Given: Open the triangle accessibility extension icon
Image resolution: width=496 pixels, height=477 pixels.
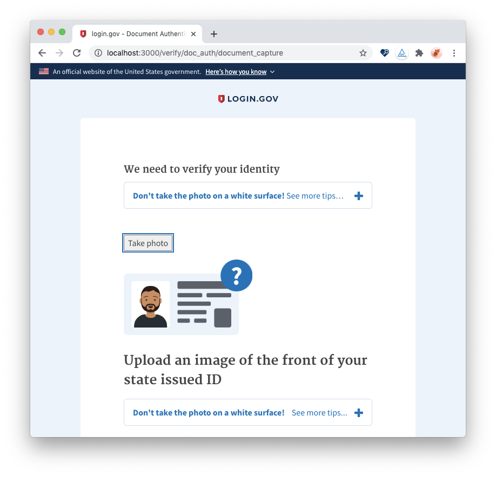Looking at the screenshot, I should (402, 53).
